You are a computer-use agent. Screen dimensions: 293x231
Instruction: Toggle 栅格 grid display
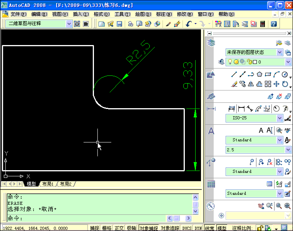[x=107, y=228]
